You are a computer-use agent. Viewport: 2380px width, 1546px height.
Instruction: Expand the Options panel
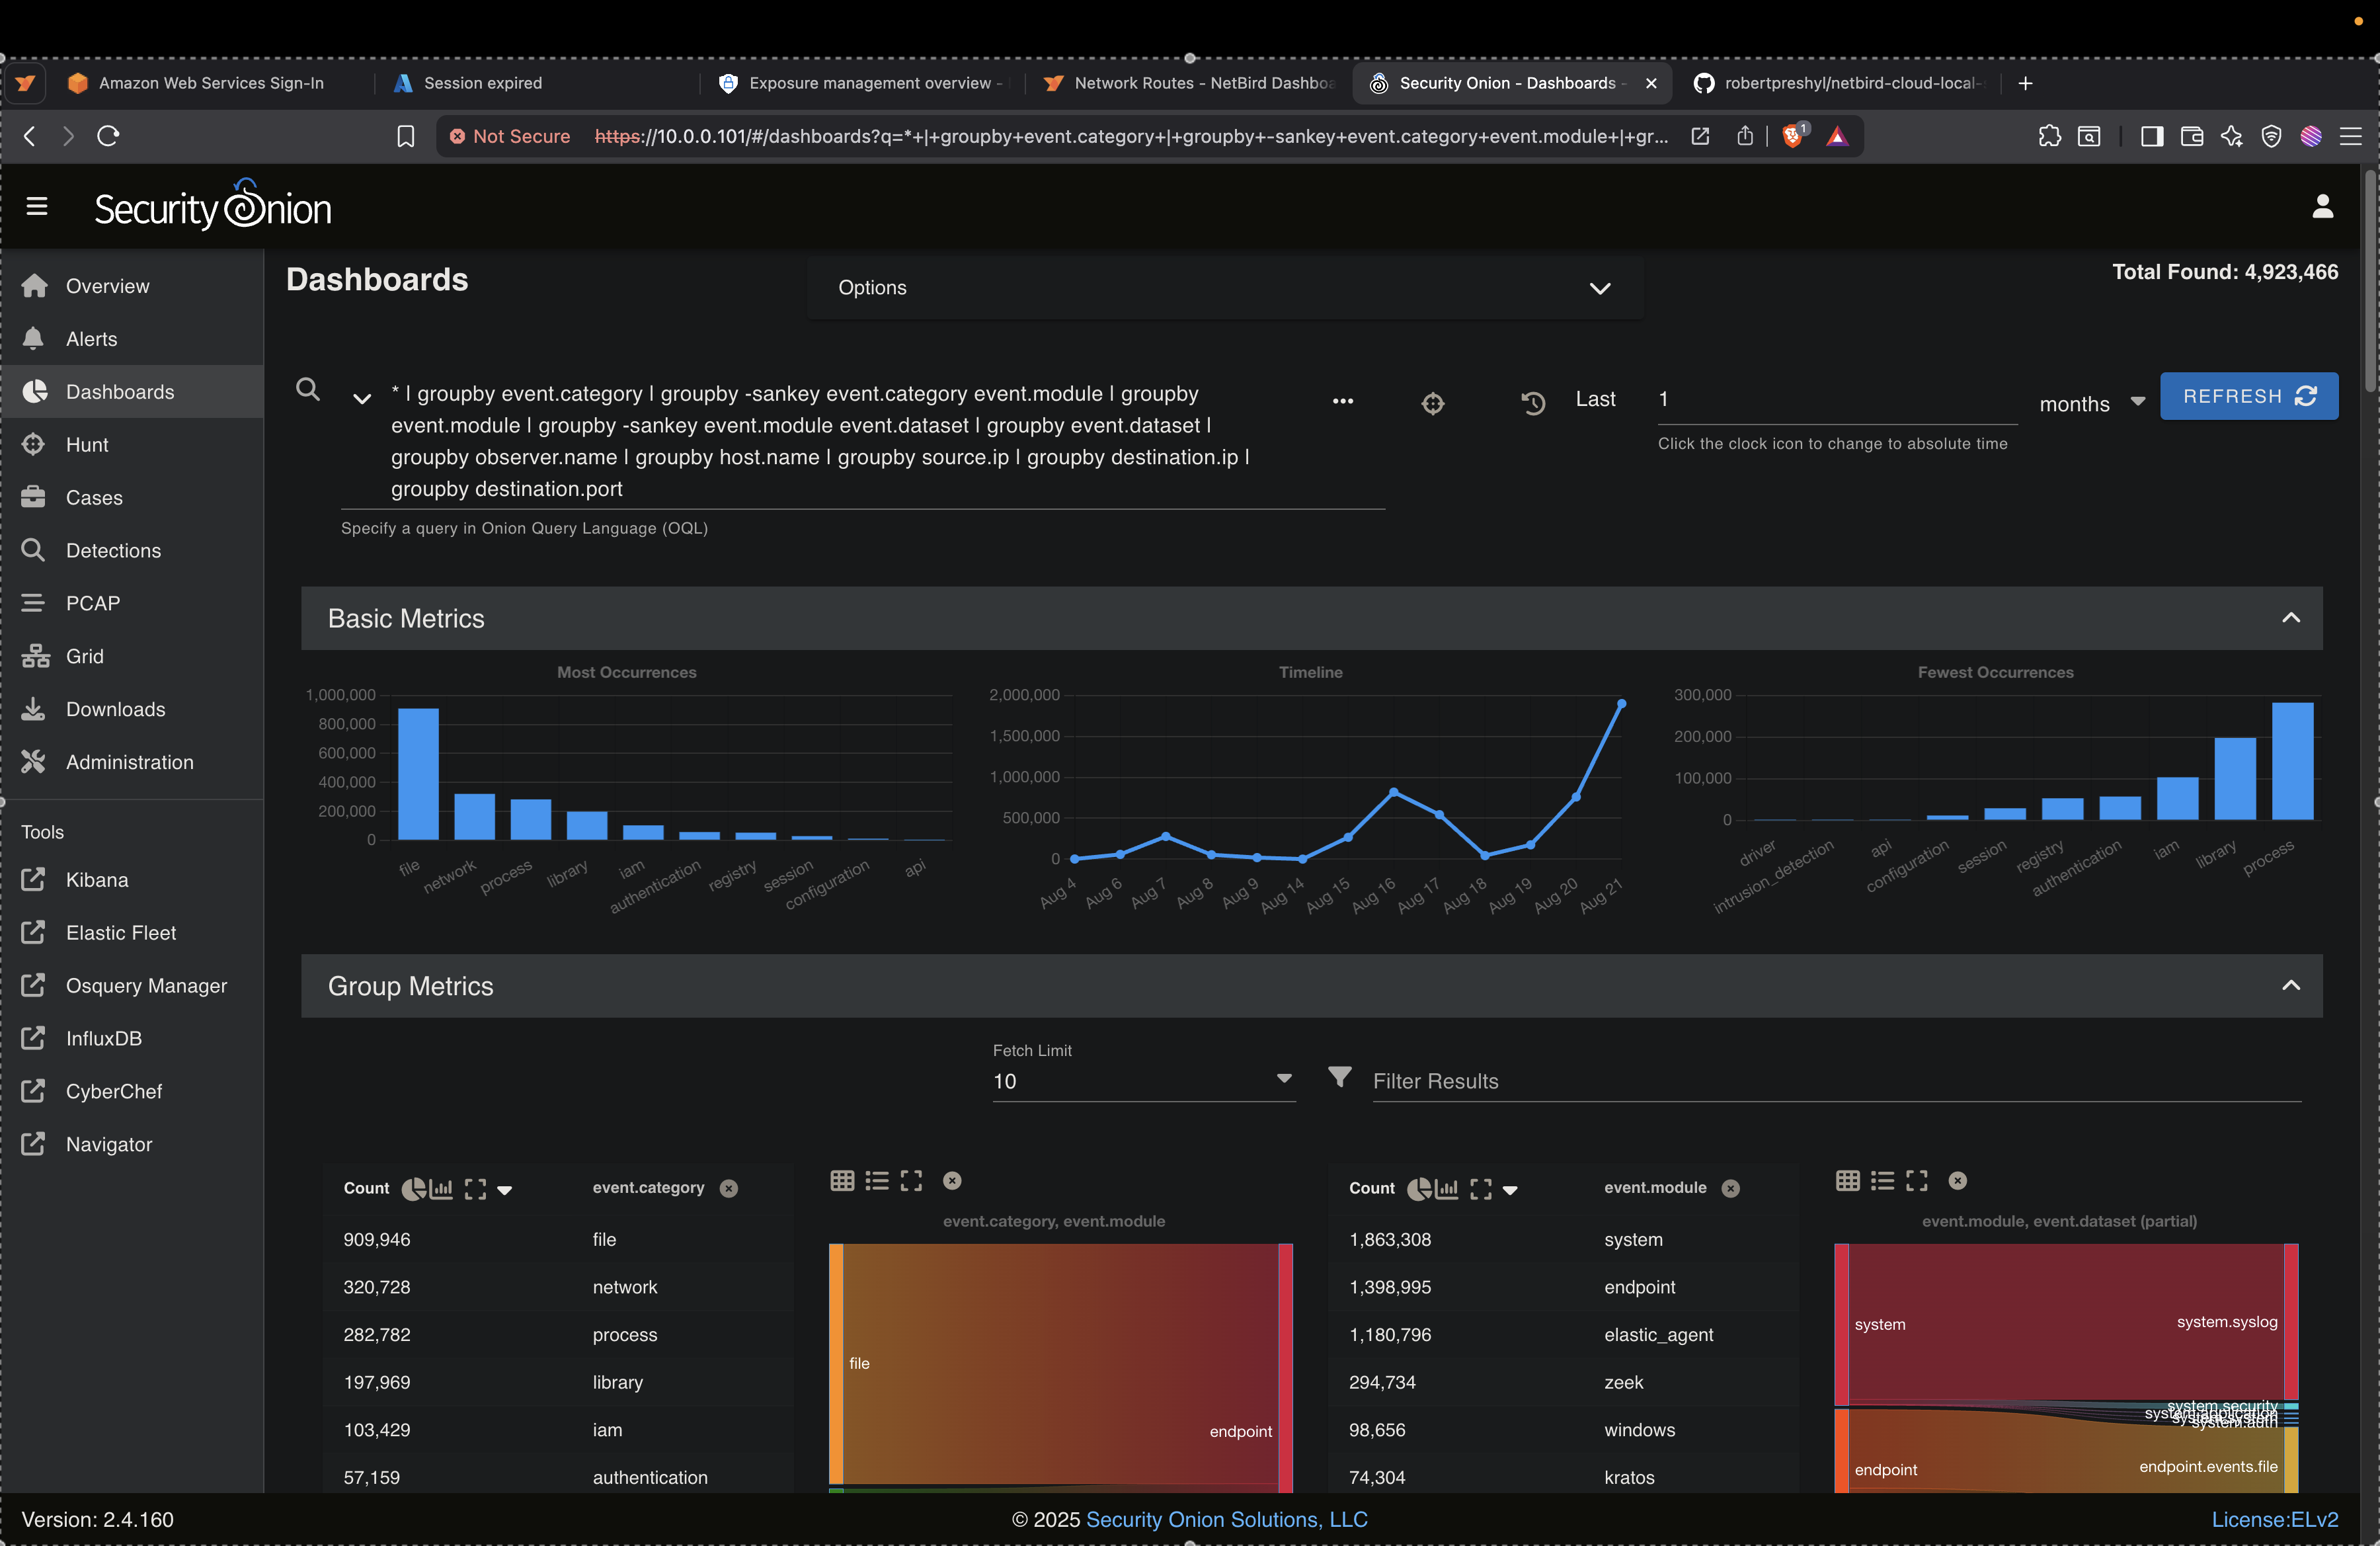[1599, 288]
